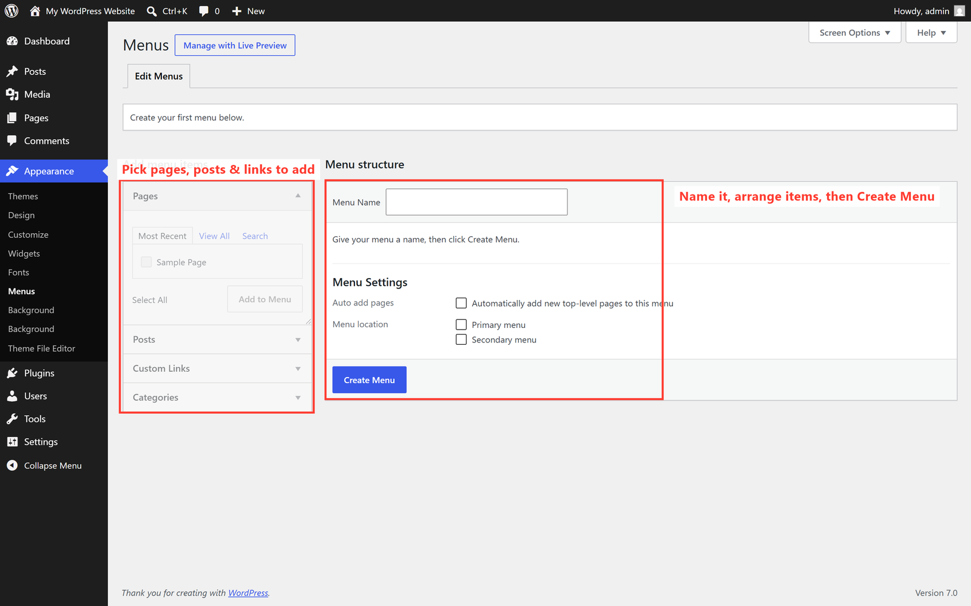Follow the WordPress footer link
The width and height of the screenshot is (971, 606).
248,593
